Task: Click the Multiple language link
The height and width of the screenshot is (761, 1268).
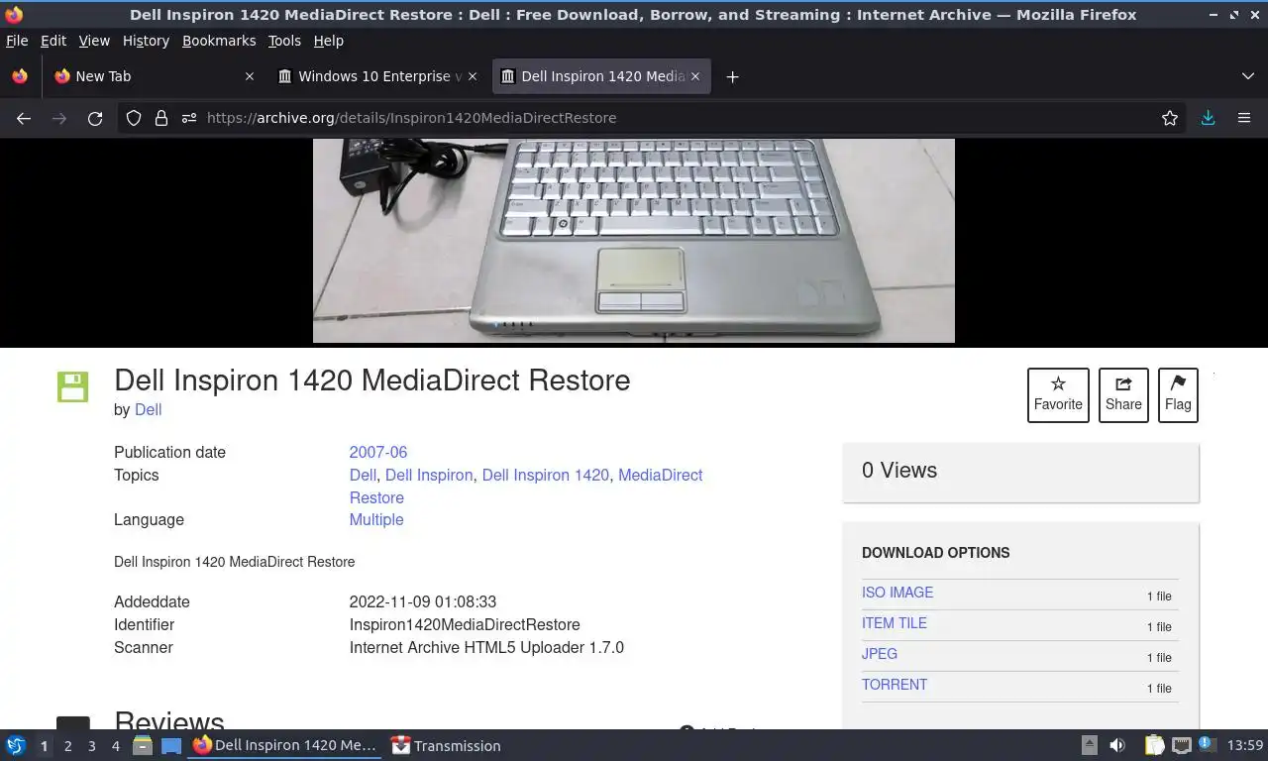Action: coord(376,519)
